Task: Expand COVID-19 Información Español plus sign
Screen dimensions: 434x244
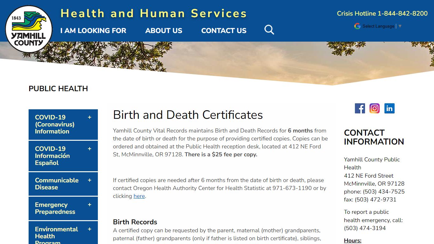Action: point(90,149)
